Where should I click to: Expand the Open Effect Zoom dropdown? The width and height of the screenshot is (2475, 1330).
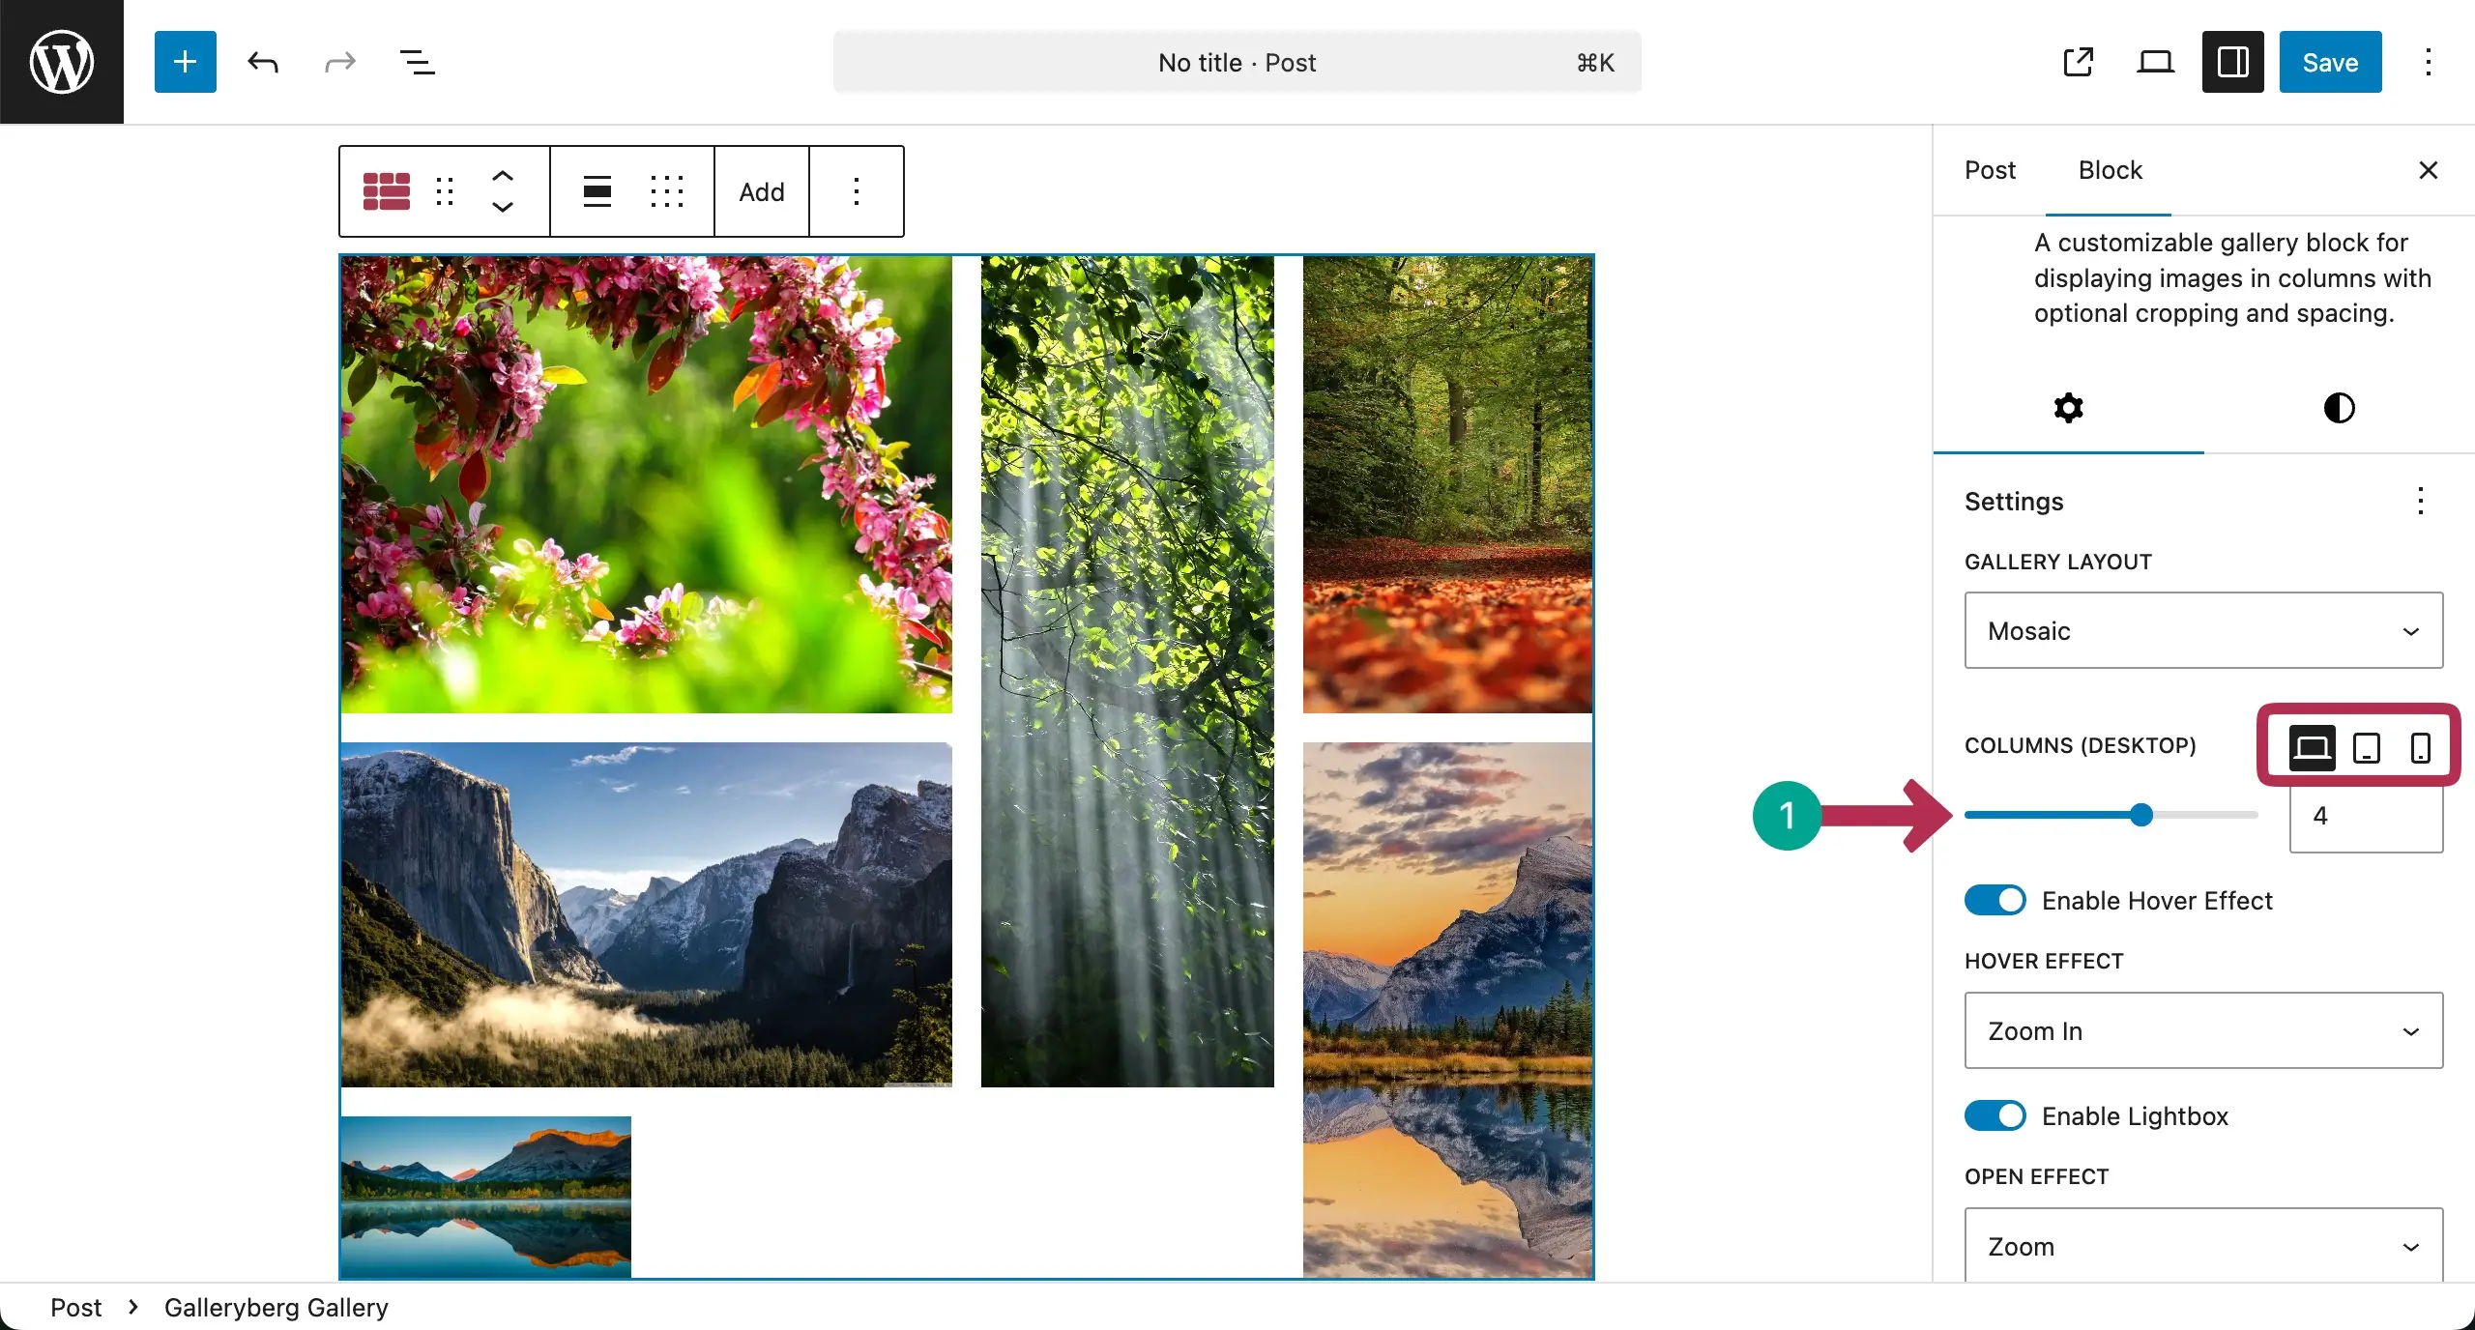click(x=2202, y=1246)
